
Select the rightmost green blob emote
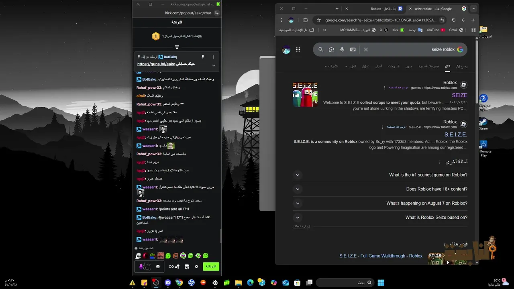pyautogui.click(x=206, y=256)
